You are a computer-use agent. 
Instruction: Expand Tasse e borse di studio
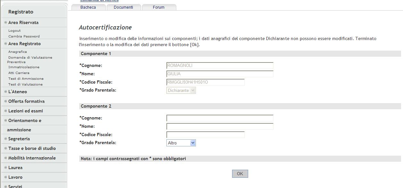point(32,148)
